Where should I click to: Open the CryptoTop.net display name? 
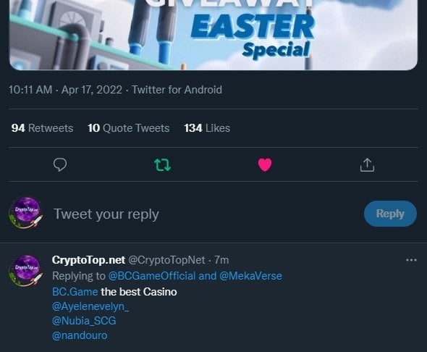88,260
